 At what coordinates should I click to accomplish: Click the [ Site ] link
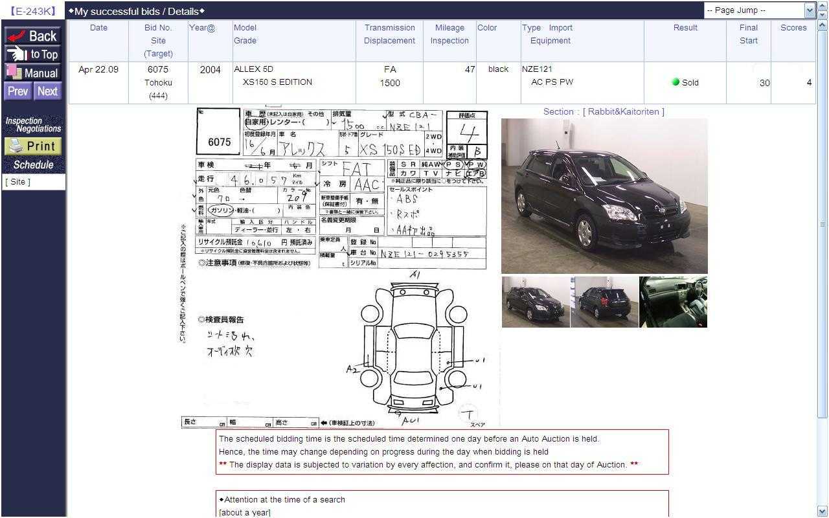point(18,182)
